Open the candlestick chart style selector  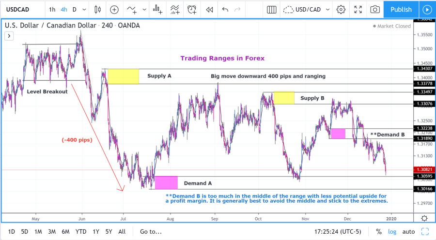click(x=98, y=9)
